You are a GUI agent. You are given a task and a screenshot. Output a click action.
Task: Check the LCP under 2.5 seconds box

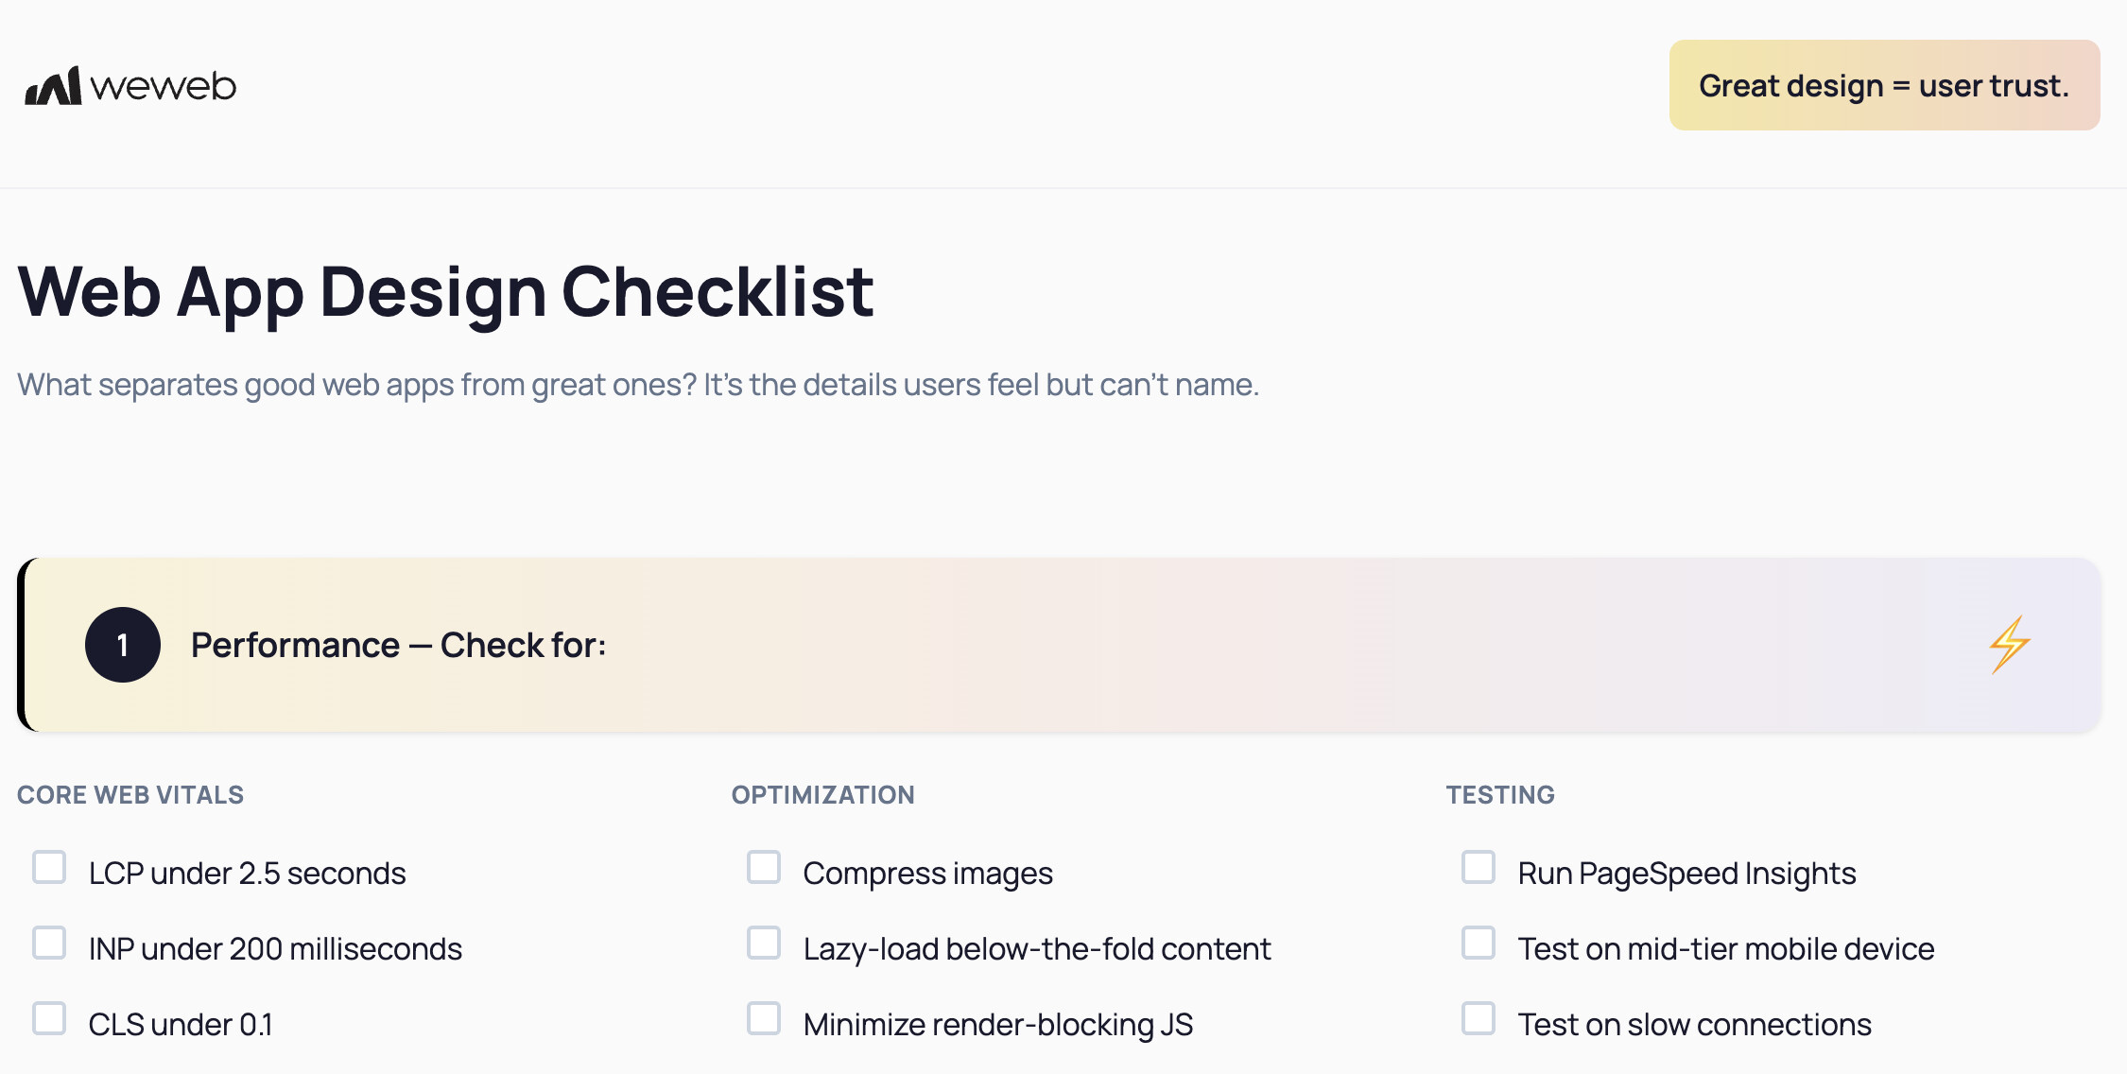coord(49,868)
